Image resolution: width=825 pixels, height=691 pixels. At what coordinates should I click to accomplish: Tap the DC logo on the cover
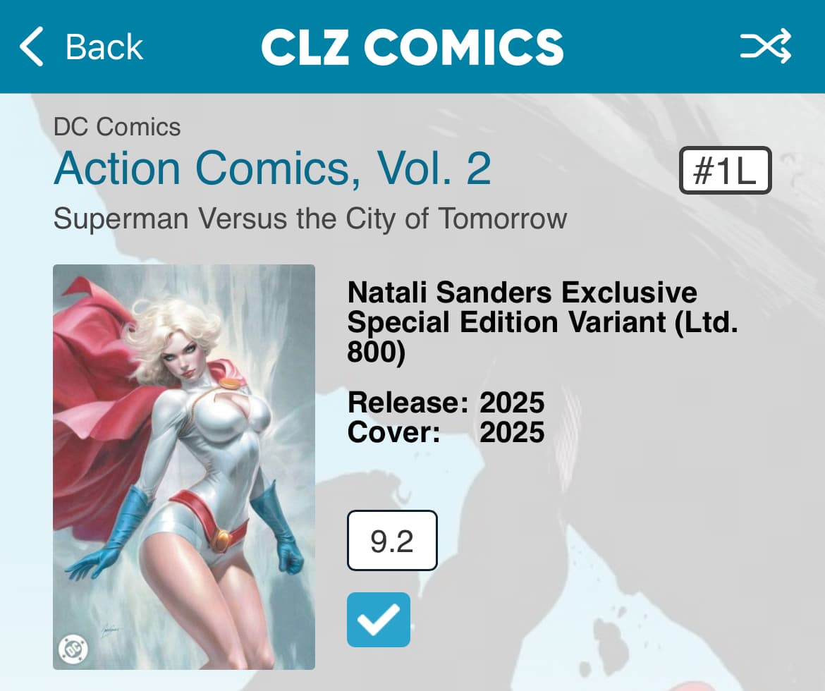73,649
